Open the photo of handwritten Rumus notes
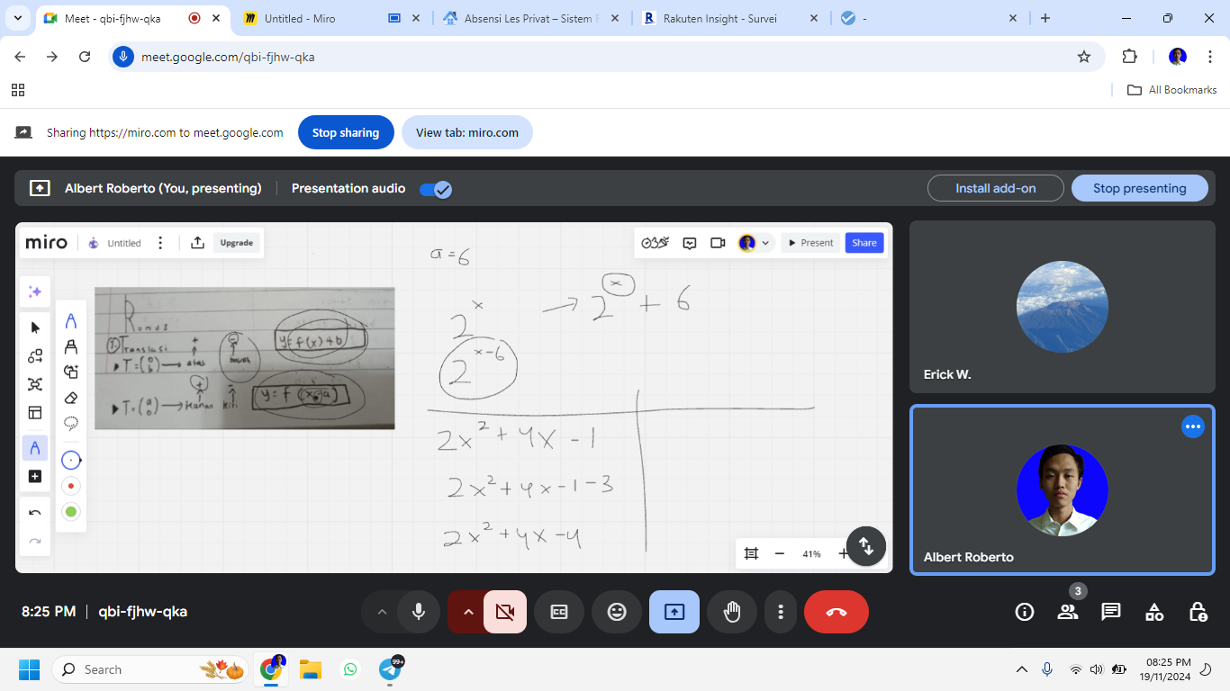 pyautogui.click(x=245, y=358)
